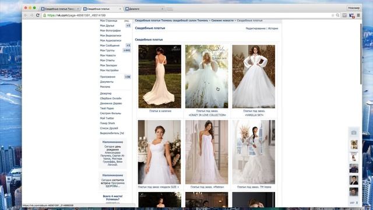Open Мои Новости in the sidebar
This screenshot has height=210, width=373.
click(x=108, y=55)
